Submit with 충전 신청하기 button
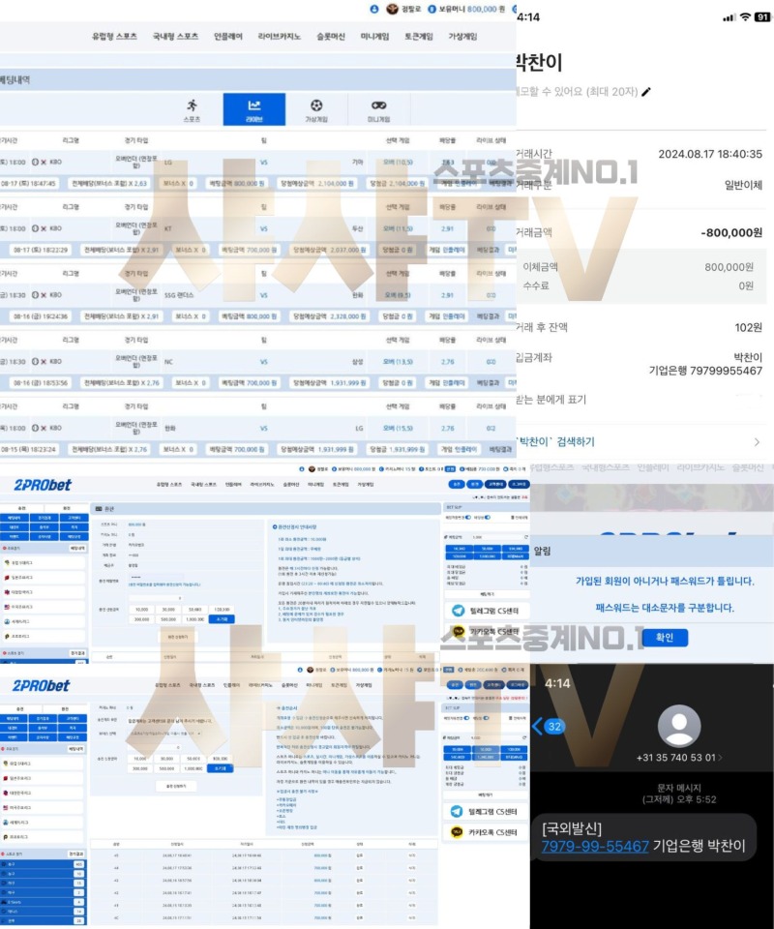This screenshot has width=774, height=929. pos(176,786)
